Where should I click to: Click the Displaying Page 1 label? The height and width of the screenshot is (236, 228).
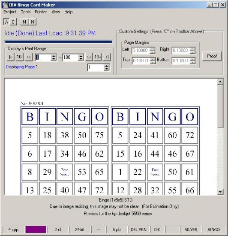tap(21, 67)
